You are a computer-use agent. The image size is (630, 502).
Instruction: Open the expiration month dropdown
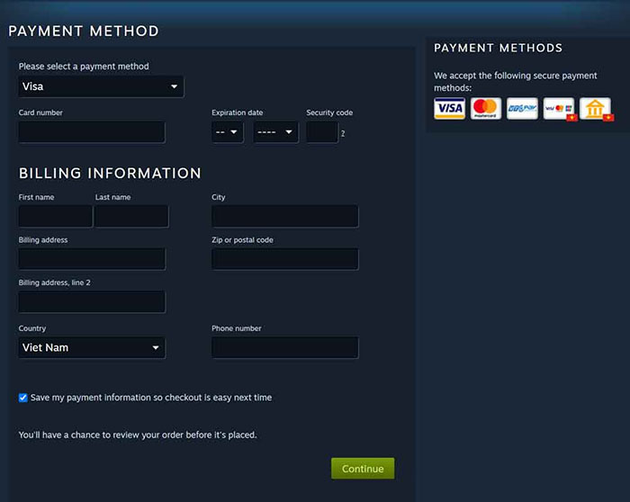(x=227, y=132)
